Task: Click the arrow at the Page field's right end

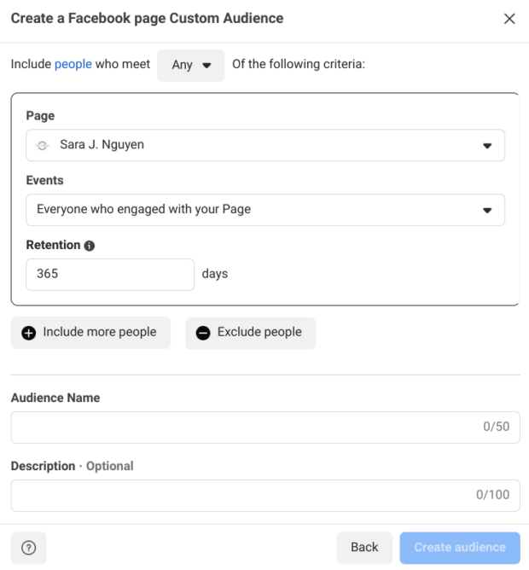Action: point(487,146)
